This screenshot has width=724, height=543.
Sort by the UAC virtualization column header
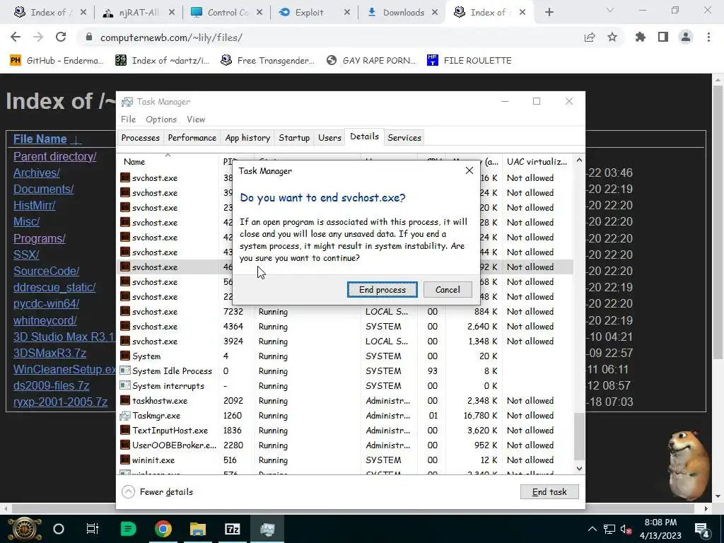point(537,162)
